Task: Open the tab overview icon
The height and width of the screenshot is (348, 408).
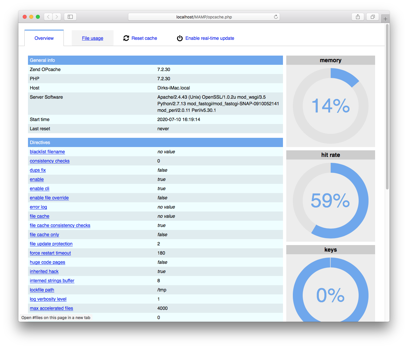Action: (372, 17)
